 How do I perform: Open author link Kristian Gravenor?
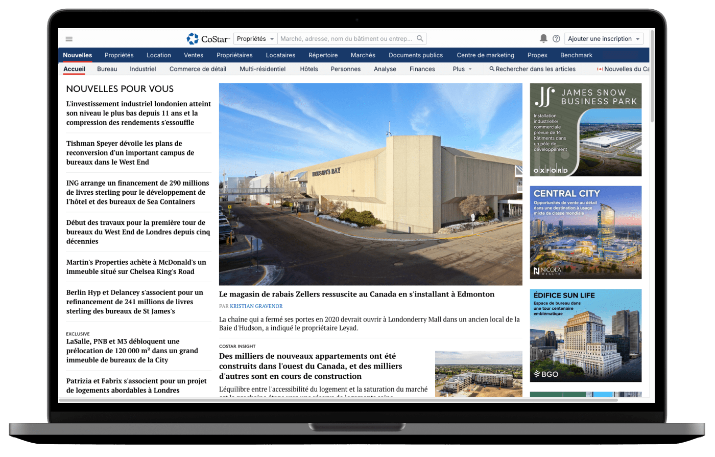256,306
